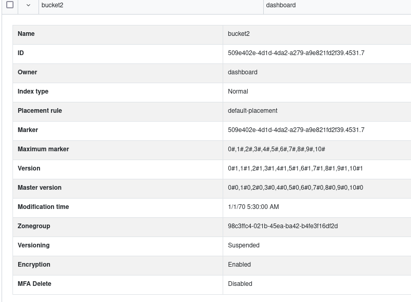Click the Zonegroup ID value 98c3ffc4...
This screenshot has height=302, width=411.
(x=282, y=226)
